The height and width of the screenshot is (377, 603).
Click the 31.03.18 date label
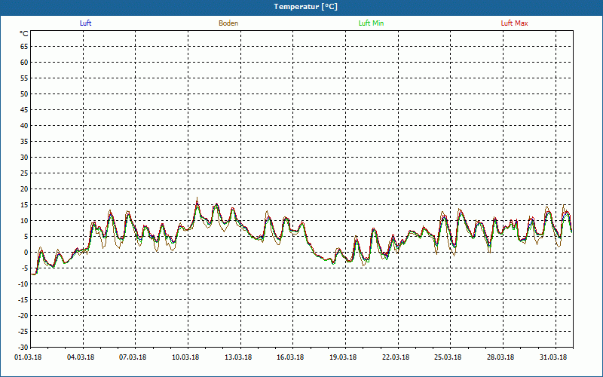(553, 357)
